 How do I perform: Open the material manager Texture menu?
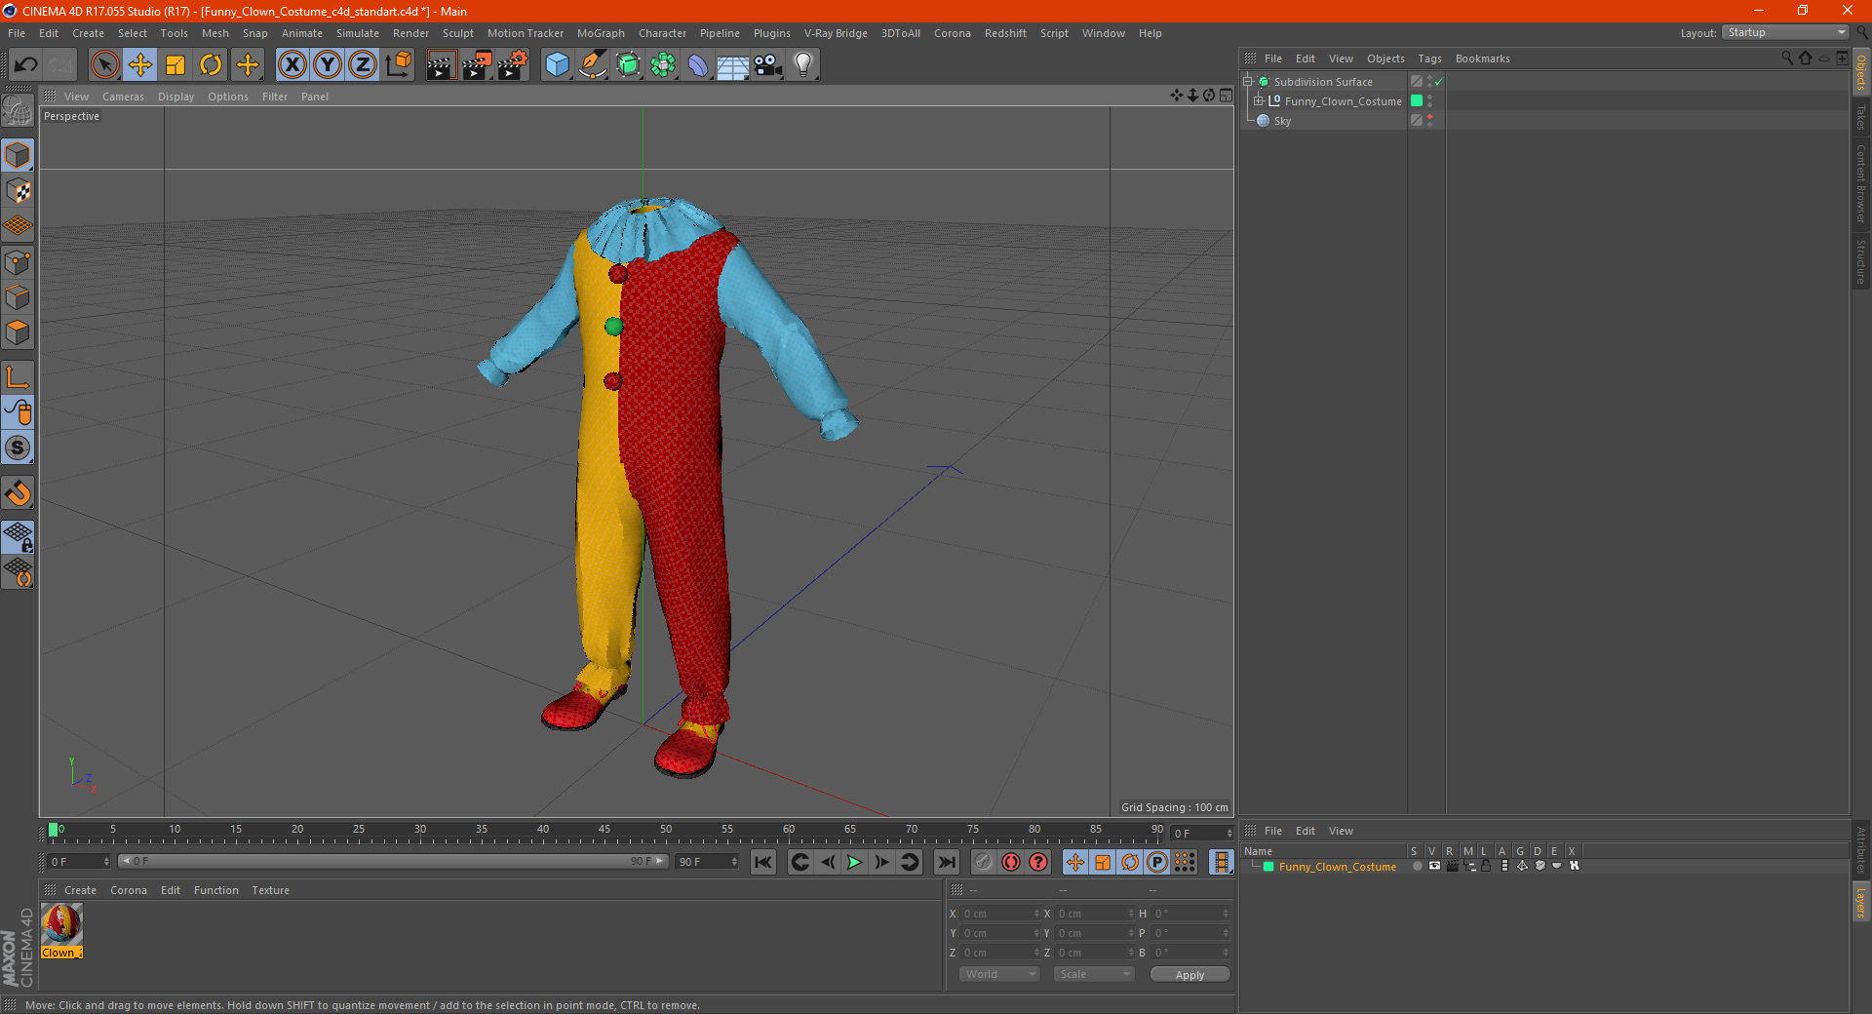coord(271,890)
